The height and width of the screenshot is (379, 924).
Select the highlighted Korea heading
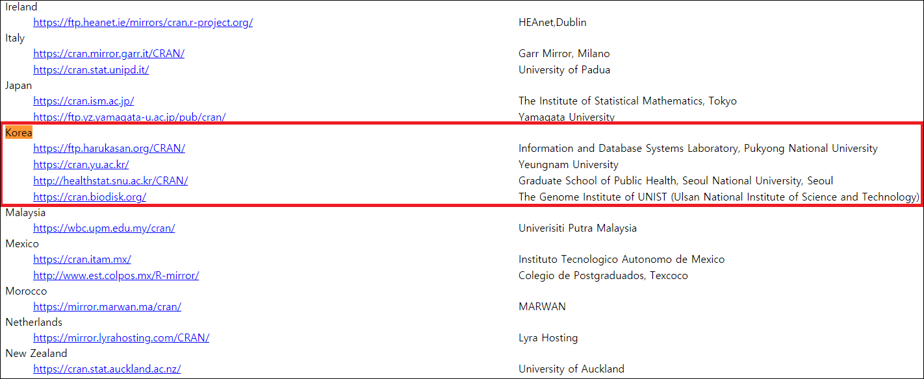click(19, 132)
